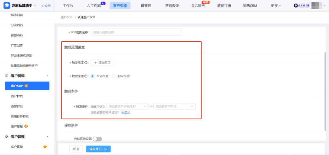Click the page vertical scrollbar
This screenshot has width=329, height=155.
click(325, 91)
